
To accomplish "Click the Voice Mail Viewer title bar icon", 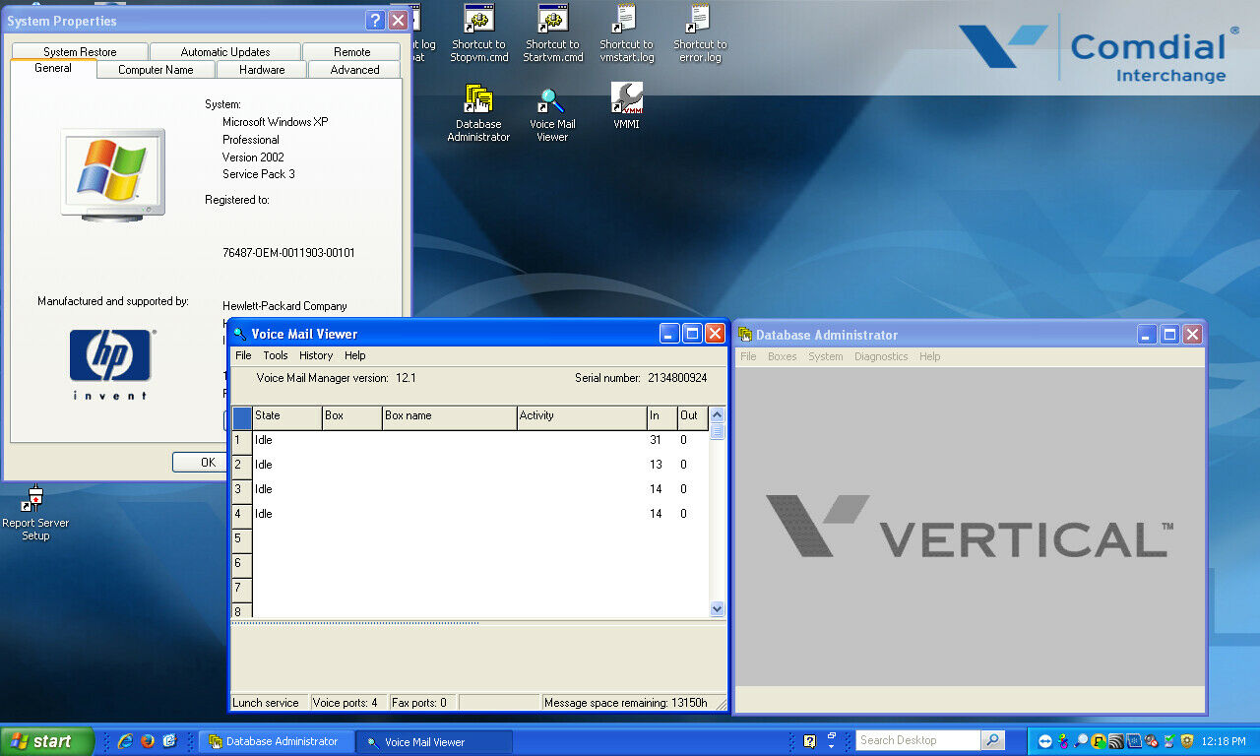I will pos(239,334).
